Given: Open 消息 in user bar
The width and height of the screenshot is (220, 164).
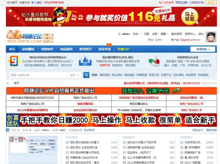Looking at the screenshot, I should pos(155,34).
